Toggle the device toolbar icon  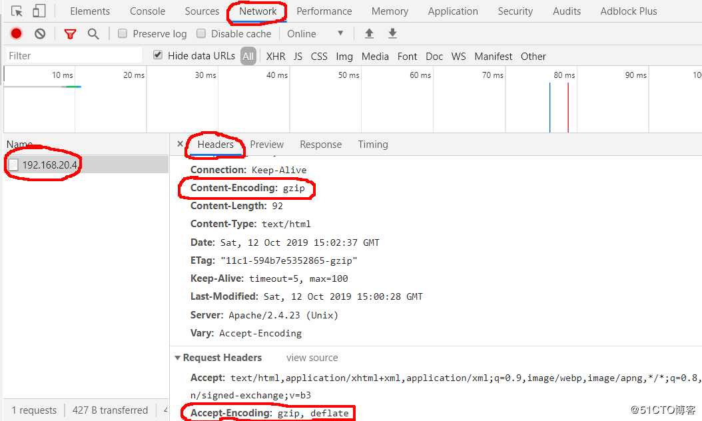pos(39,11)
